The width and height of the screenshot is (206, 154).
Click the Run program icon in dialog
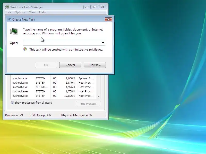tap(14, 31)
